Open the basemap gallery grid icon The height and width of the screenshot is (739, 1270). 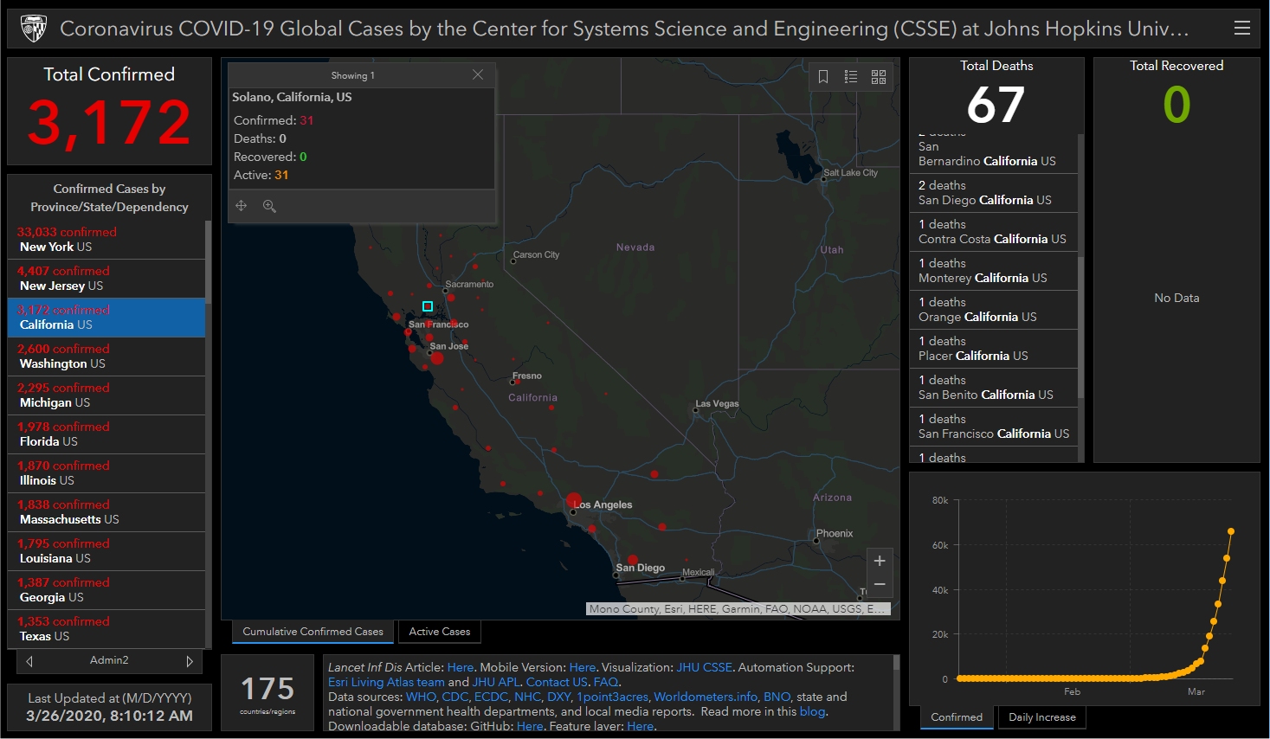click(x=879, y=77)
